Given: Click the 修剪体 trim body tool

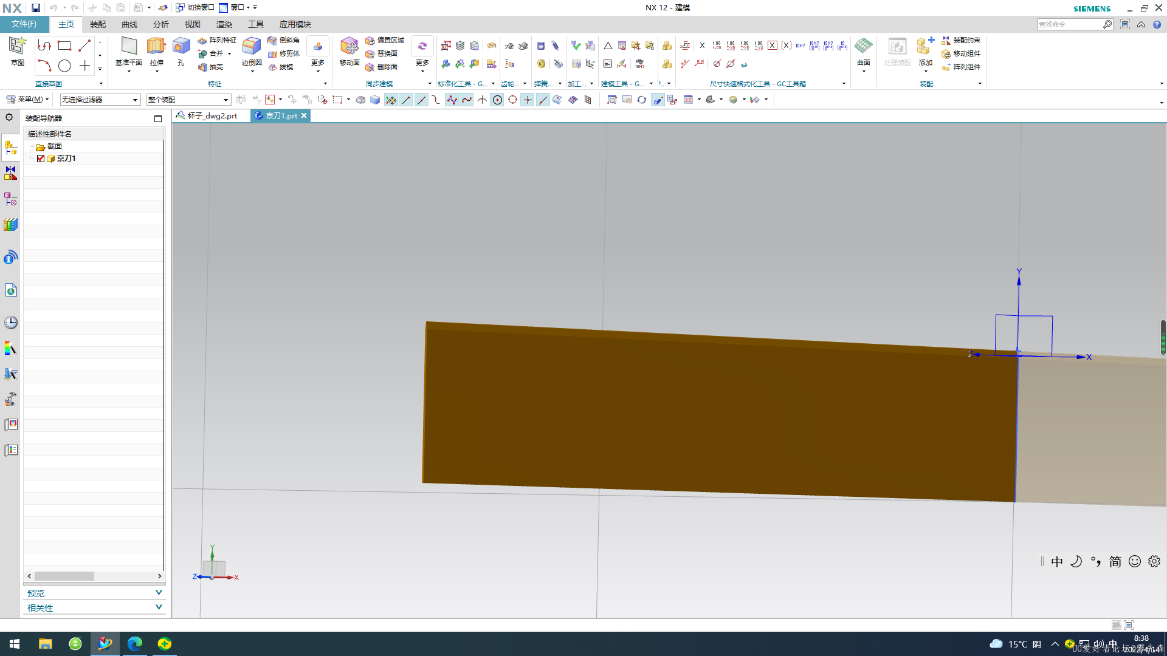Looking at the screenshot, I should (284, 53).
